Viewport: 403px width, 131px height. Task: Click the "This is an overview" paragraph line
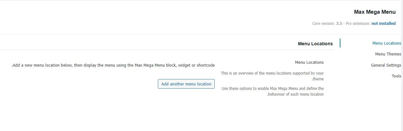[x=272, y=73]
